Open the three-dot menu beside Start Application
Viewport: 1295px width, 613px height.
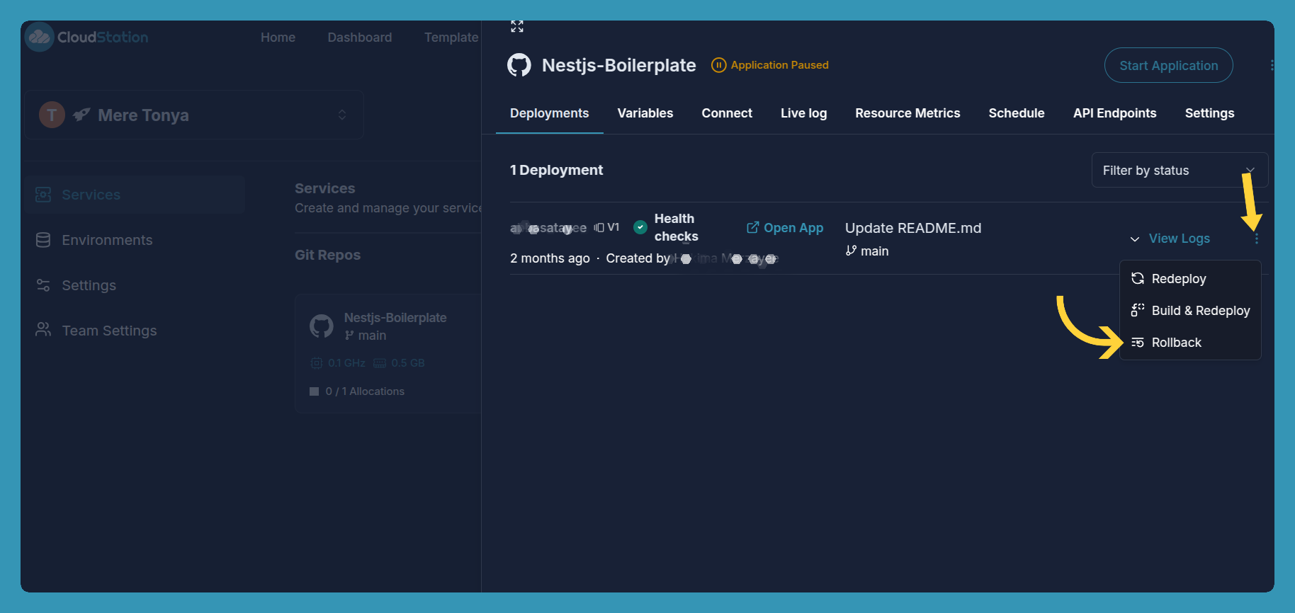[x=1272, y=65]
